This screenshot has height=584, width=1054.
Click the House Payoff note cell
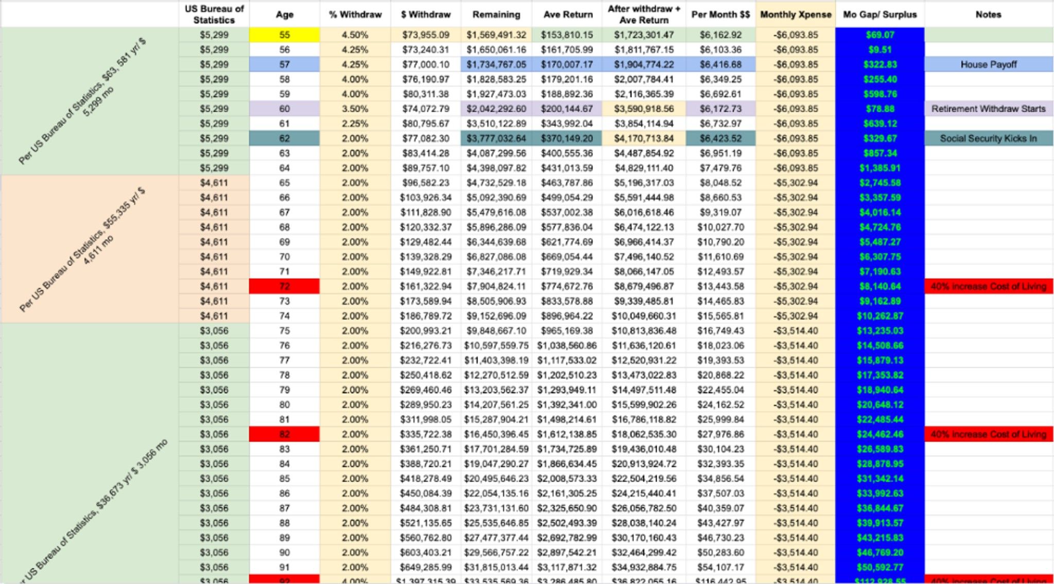point(988,64)
